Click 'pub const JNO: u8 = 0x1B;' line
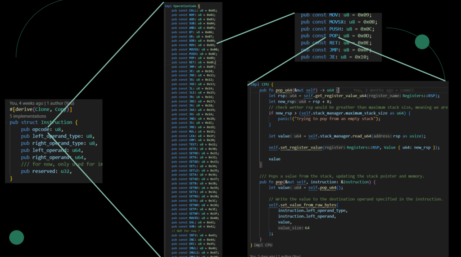Screen dimensions: 461x257 coord(194,118)
